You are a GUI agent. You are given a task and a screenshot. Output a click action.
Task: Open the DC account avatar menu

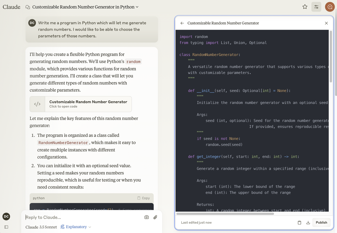coord(6,217)
